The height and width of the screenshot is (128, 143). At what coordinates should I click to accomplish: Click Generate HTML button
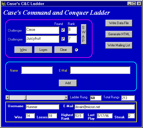(119, 34)
